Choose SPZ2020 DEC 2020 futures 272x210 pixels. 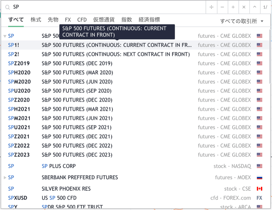135,100
